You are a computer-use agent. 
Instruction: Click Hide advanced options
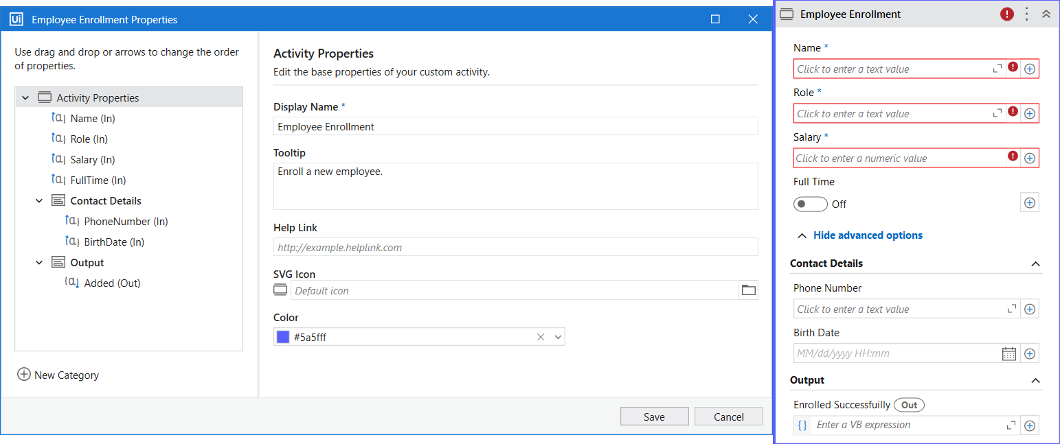coord(868,235)
